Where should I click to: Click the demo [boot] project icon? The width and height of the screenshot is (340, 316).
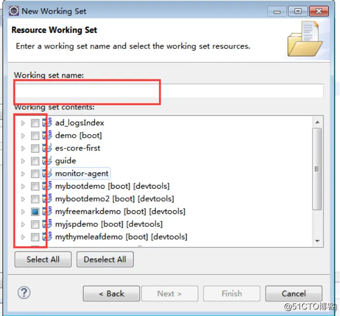coord(47,136)
